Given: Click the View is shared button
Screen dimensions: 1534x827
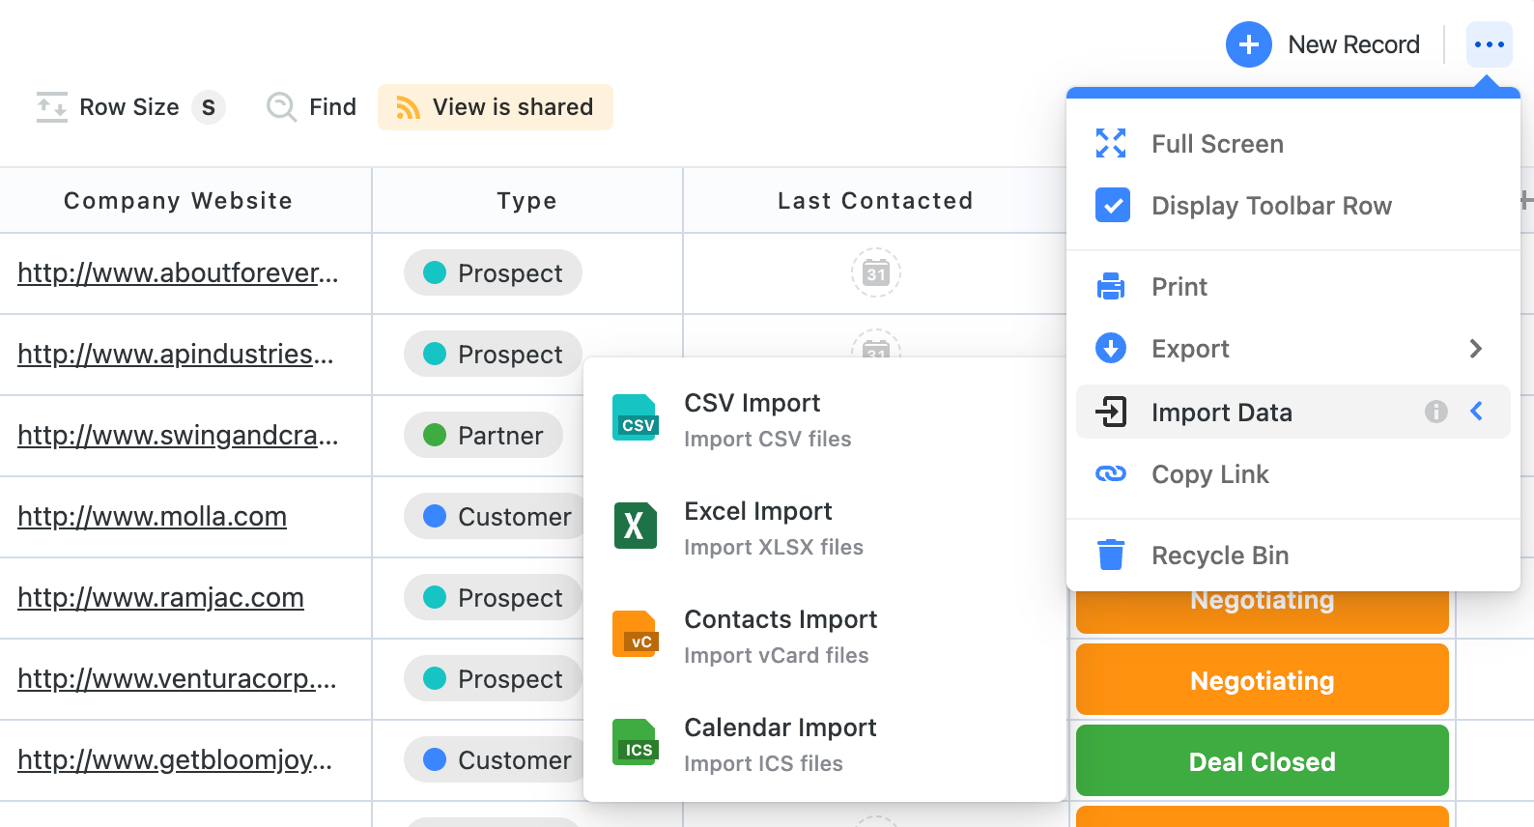Looking at the screenshot, I should pyautogui.click(x=496, y=107).
